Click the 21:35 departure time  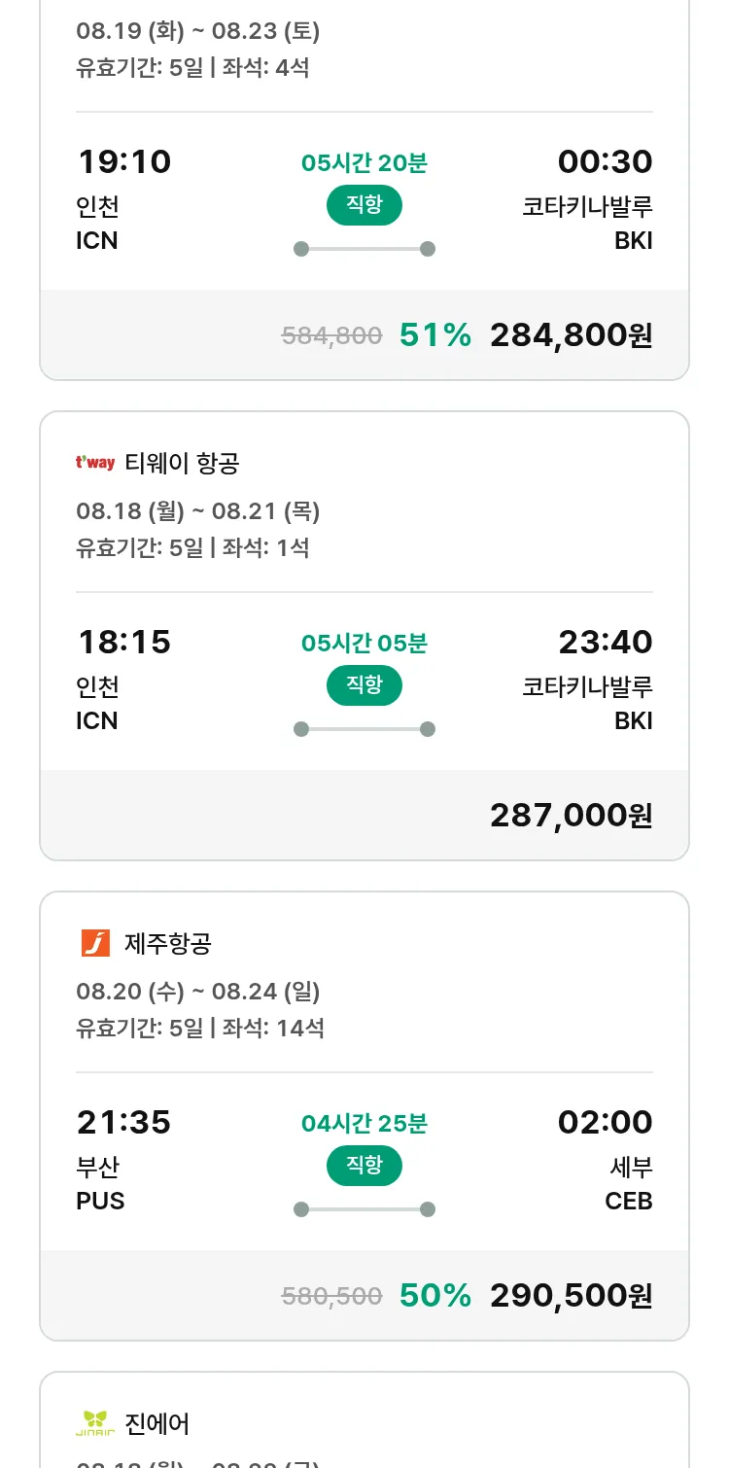(x=123, y=1123)
